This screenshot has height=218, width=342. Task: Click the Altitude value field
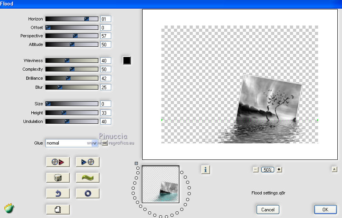click(x=106, y=45)
